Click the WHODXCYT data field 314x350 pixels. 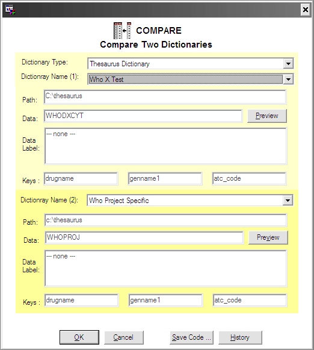[143, 116]
